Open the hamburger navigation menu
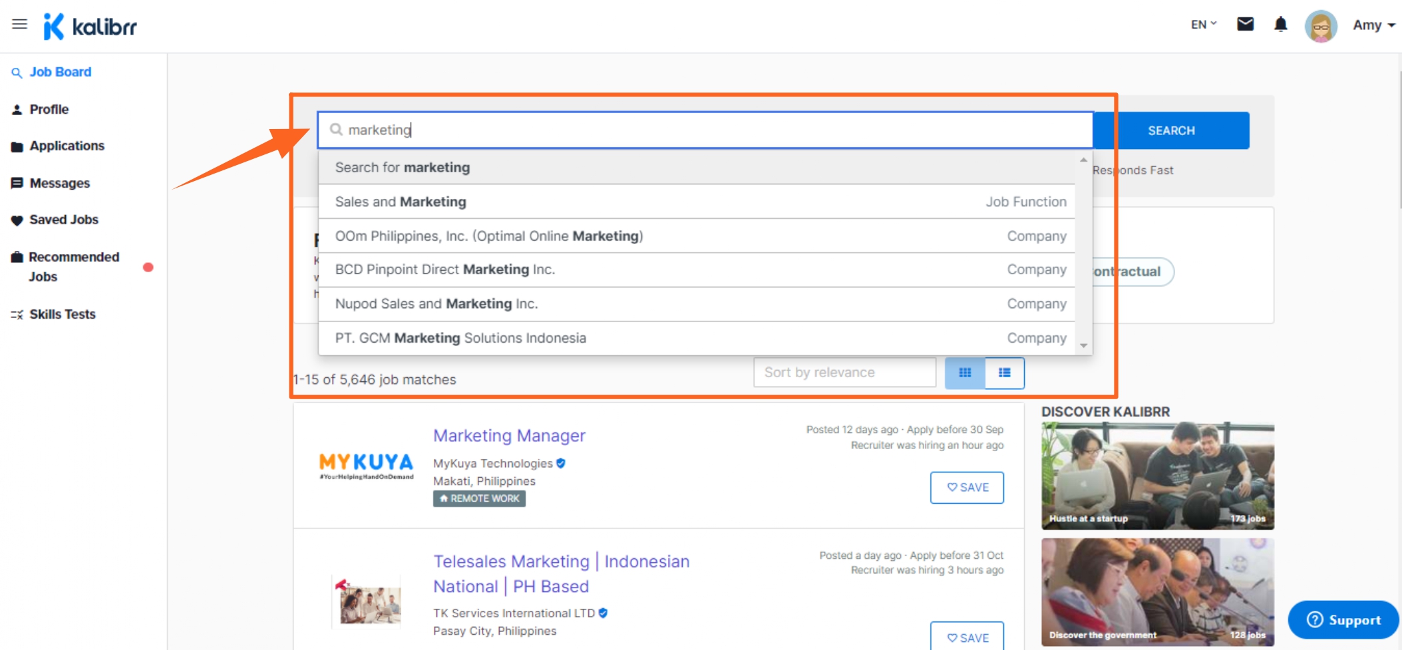 click(19, 25)
